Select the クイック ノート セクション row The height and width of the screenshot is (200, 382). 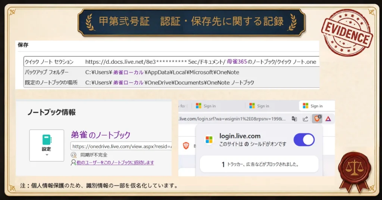172,62
